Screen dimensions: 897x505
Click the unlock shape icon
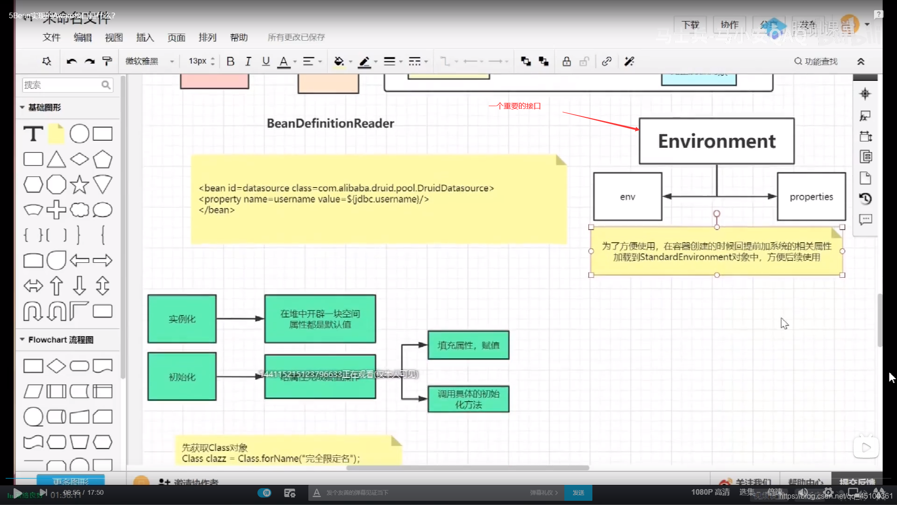(x=584, y=61)
